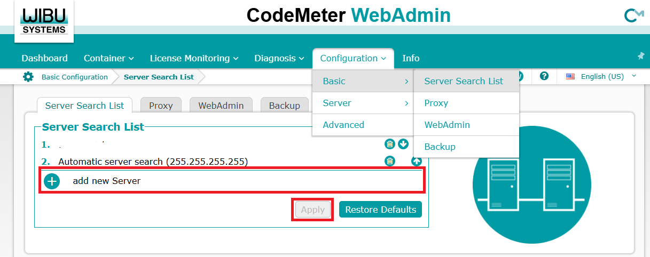The width and height of the screenshot is (650, 257).
Task: Choose Proxy in the Basic submenu
Action: click(466, 103)
